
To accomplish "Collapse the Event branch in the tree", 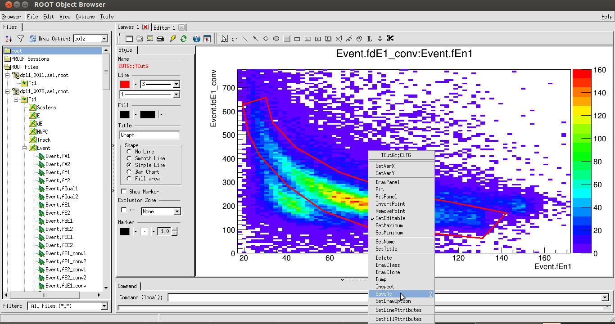I will coord(25,148).
